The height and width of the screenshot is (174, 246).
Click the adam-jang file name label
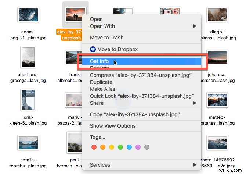(x=28, y=35)
